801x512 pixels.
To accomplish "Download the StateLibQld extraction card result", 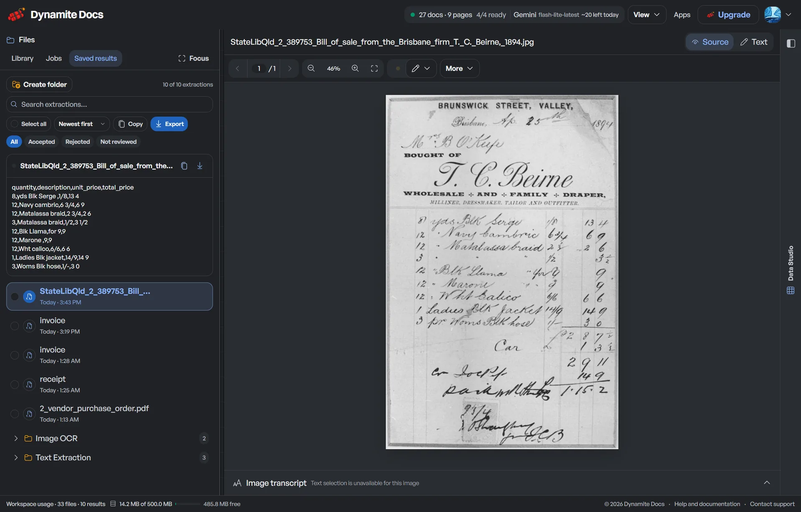I will [x=200, y=166].
